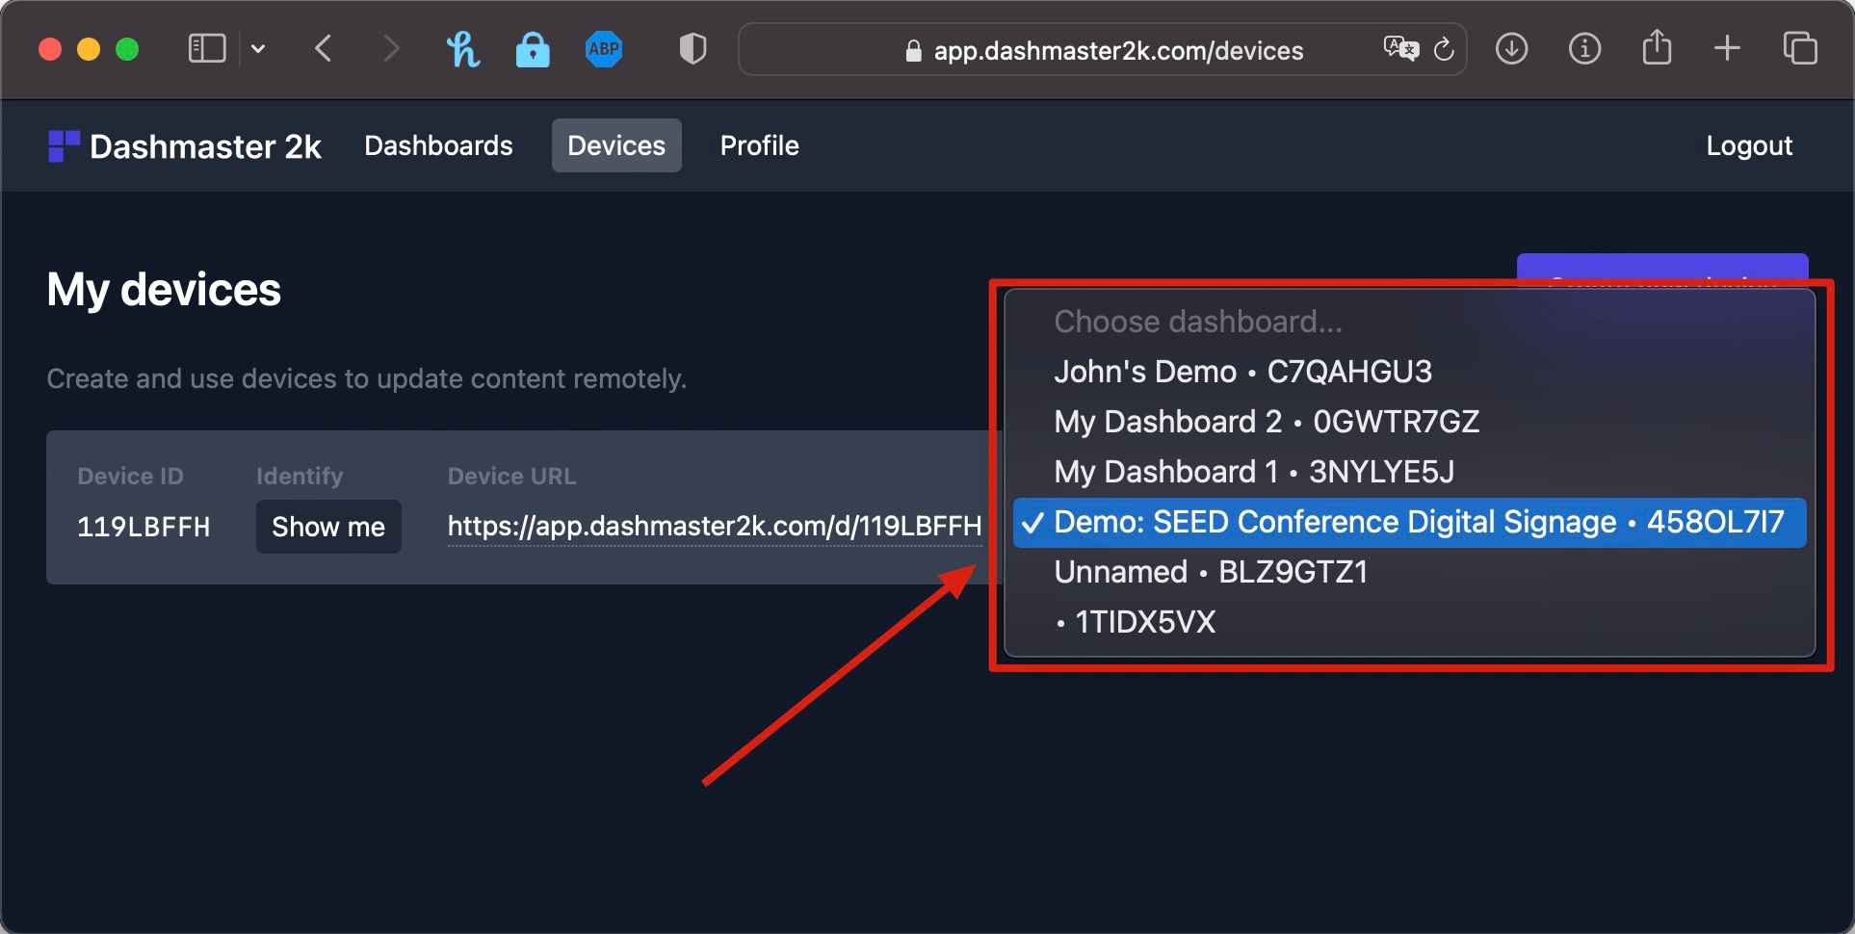Open the Profile section
The image size is (1855, 934).
click(x=759, y=145)
